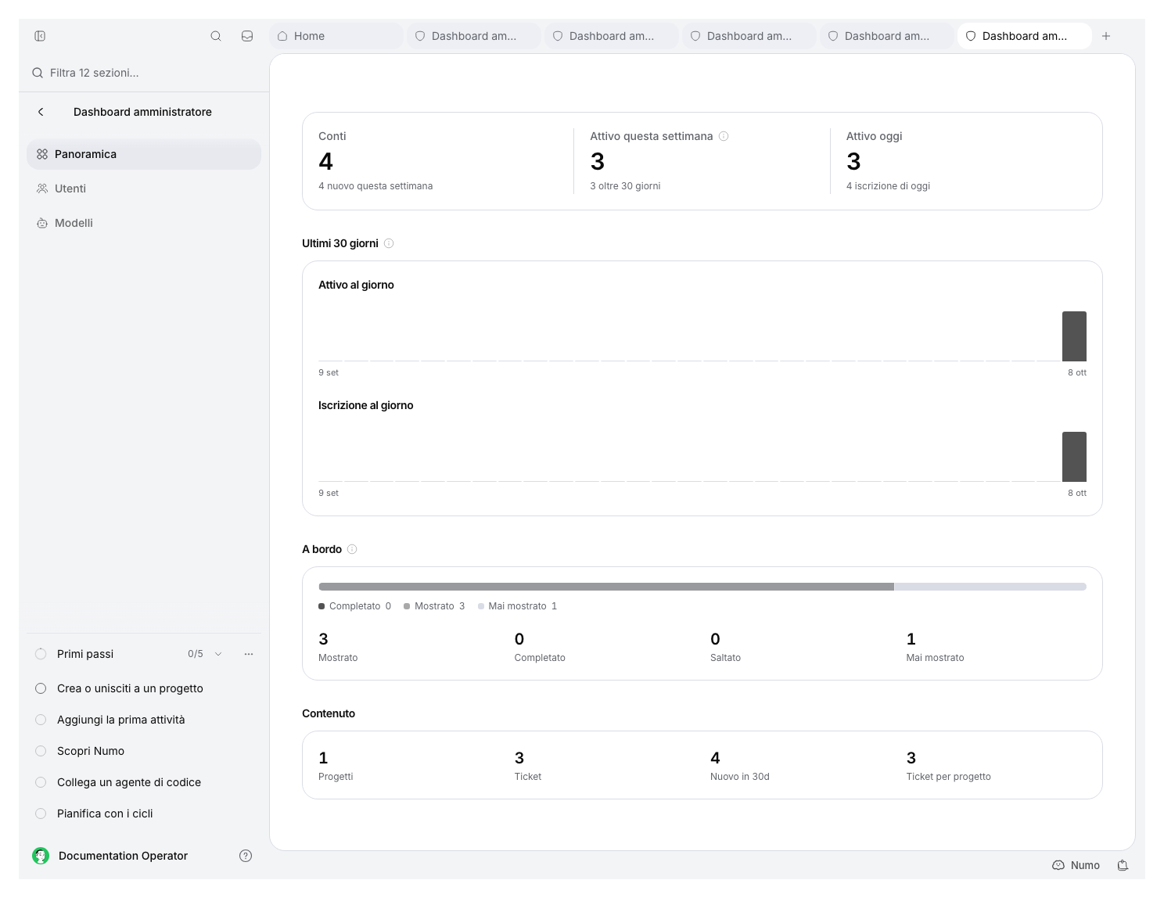Toggle the sidebar collapse icon
Image resolution: width=1164 pixels, height=898 pixels.
40,36
